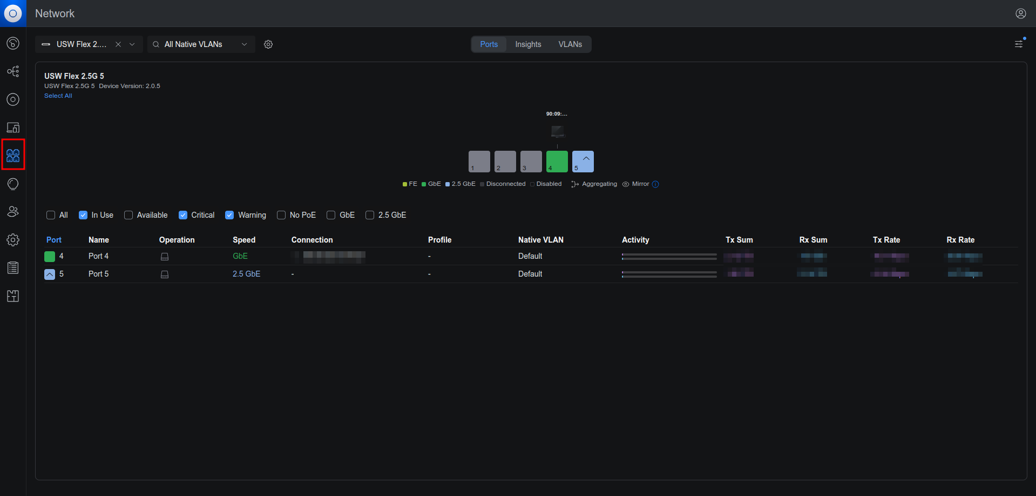
Task: Check the 2.5 GbE filter checkbox
Action: click(x=370, y=215)
